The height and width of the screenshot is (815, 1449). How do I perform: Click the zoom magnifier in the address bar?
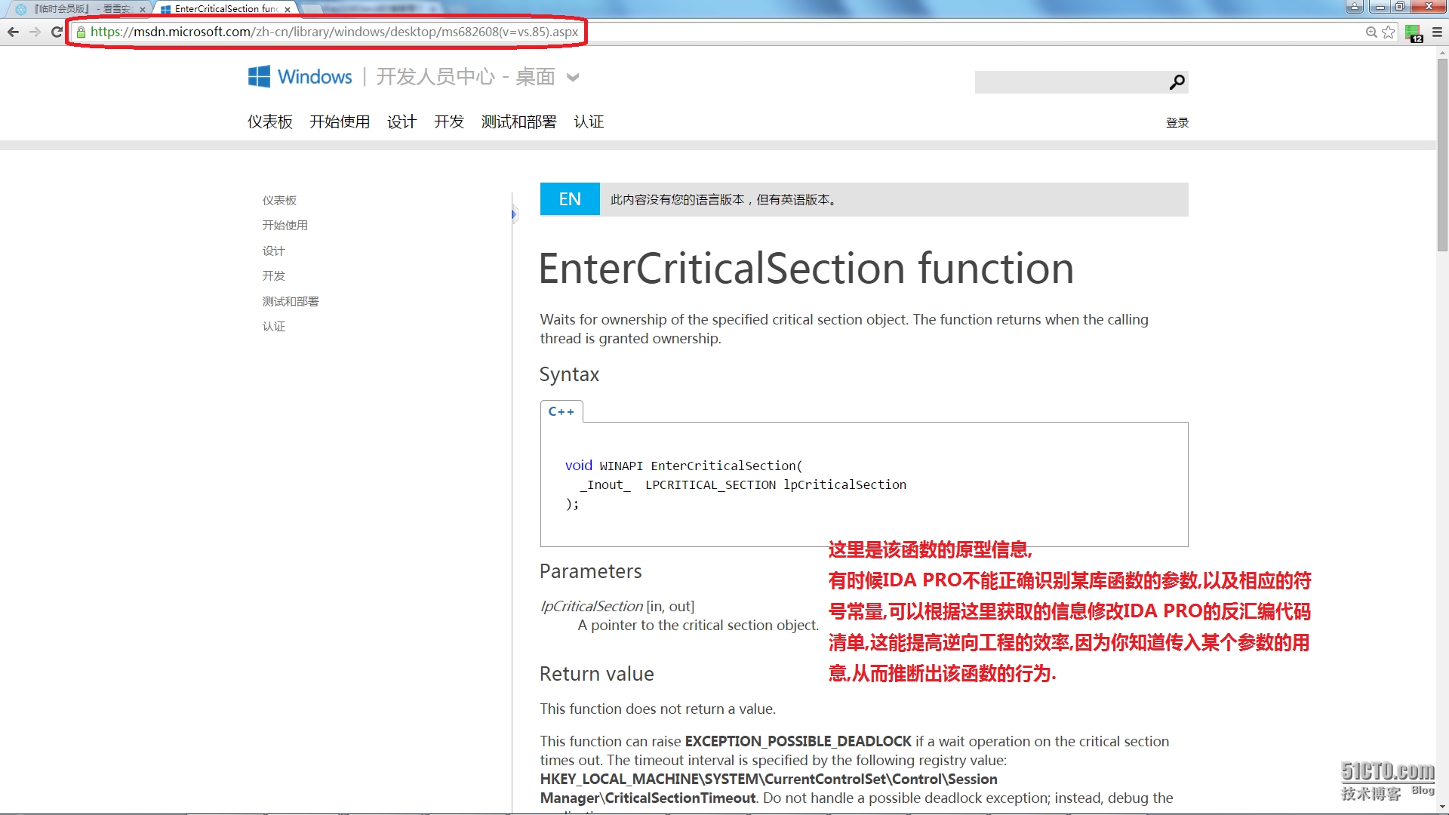pos(1371,32)
